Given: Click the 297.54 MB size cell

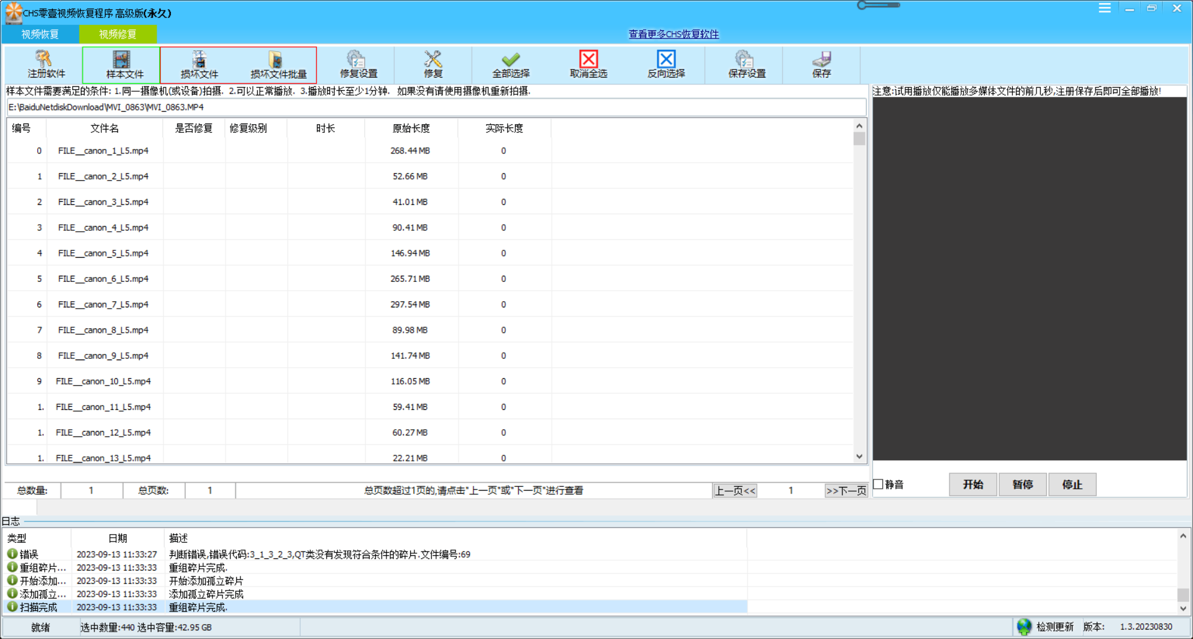Looking at the screenshot, I should [410, 304].
